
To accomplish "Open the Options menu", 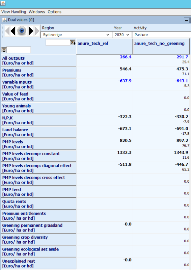I will [x=54, y=12].
